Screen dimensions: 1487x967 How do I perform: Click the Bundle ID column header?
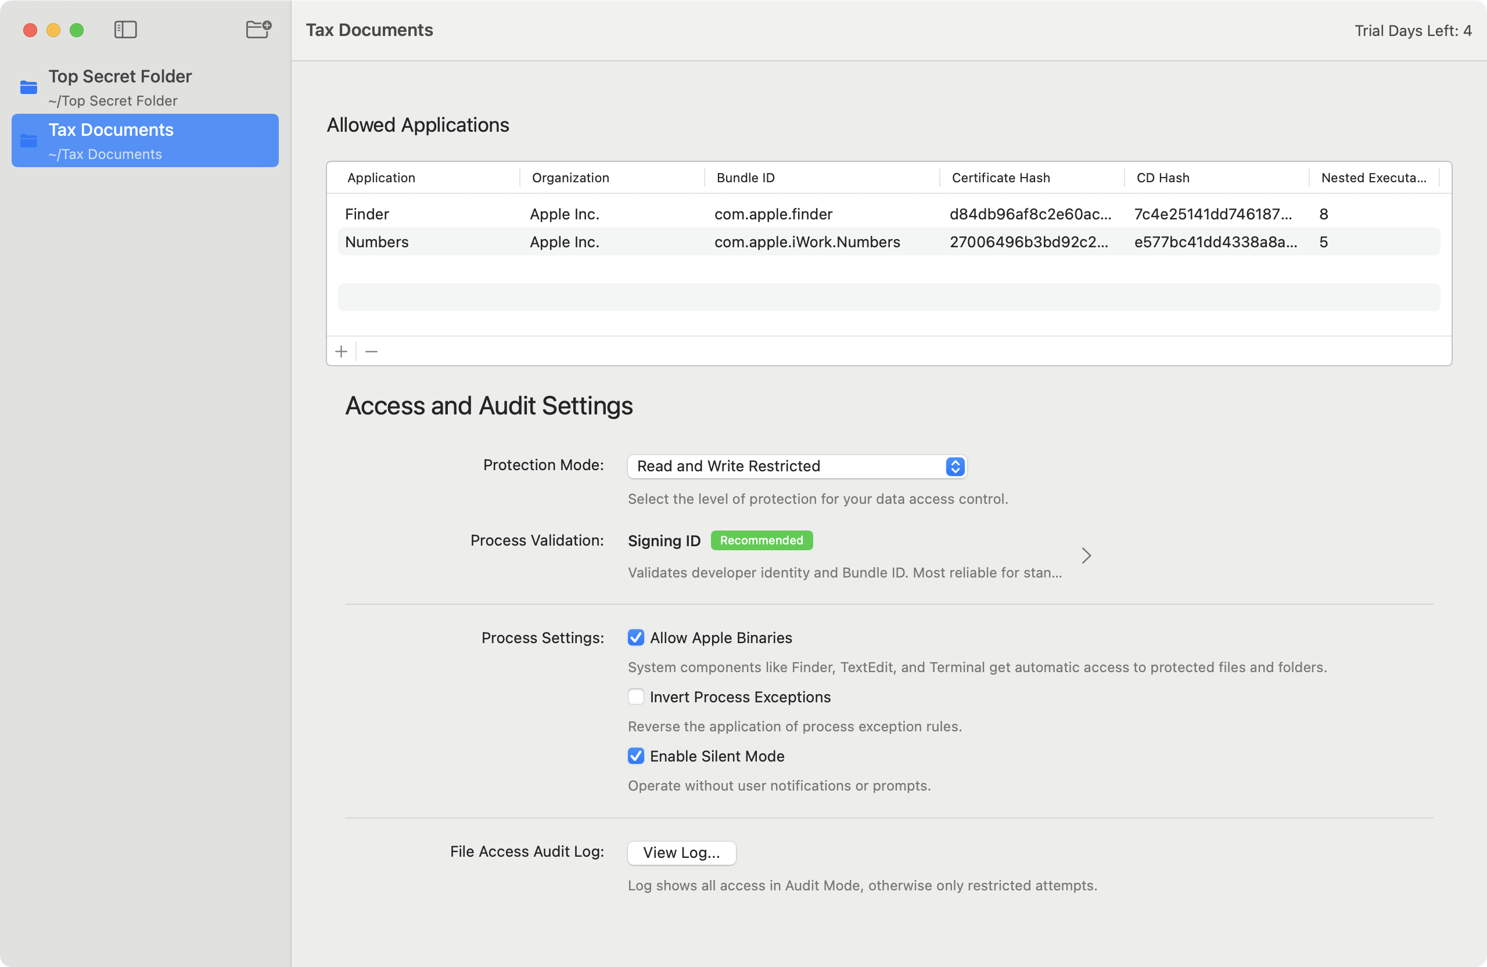(745, 178)
